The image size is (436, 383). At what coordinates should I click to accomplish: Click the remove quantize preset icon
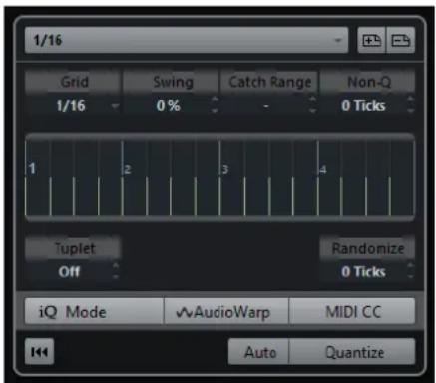tap(401, 40)
